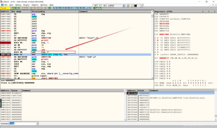Open References window via R icon

click(x=83, y=8)
